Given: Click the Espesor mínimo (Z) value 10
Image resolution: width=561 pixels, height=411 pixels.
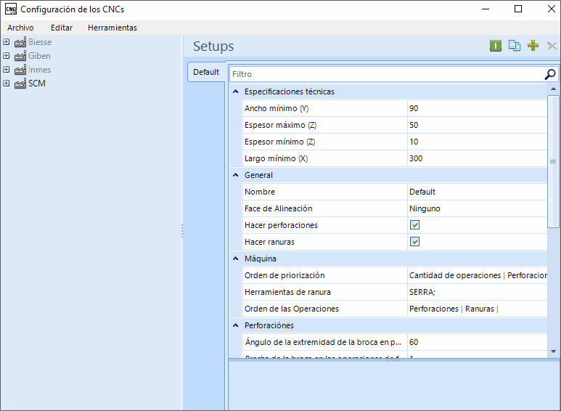Looking at the screenshot, I should 478,142.
